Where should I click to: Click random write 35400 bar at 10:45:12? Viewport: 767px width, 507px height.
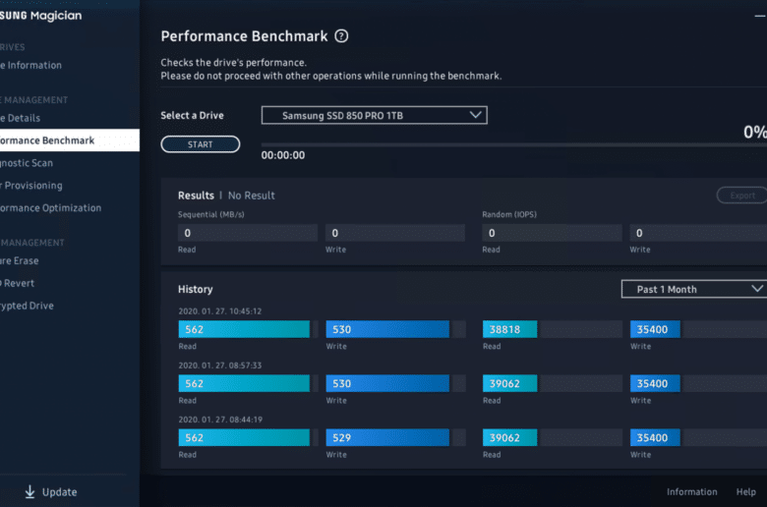pyautogui.click(x=655, y=329)
